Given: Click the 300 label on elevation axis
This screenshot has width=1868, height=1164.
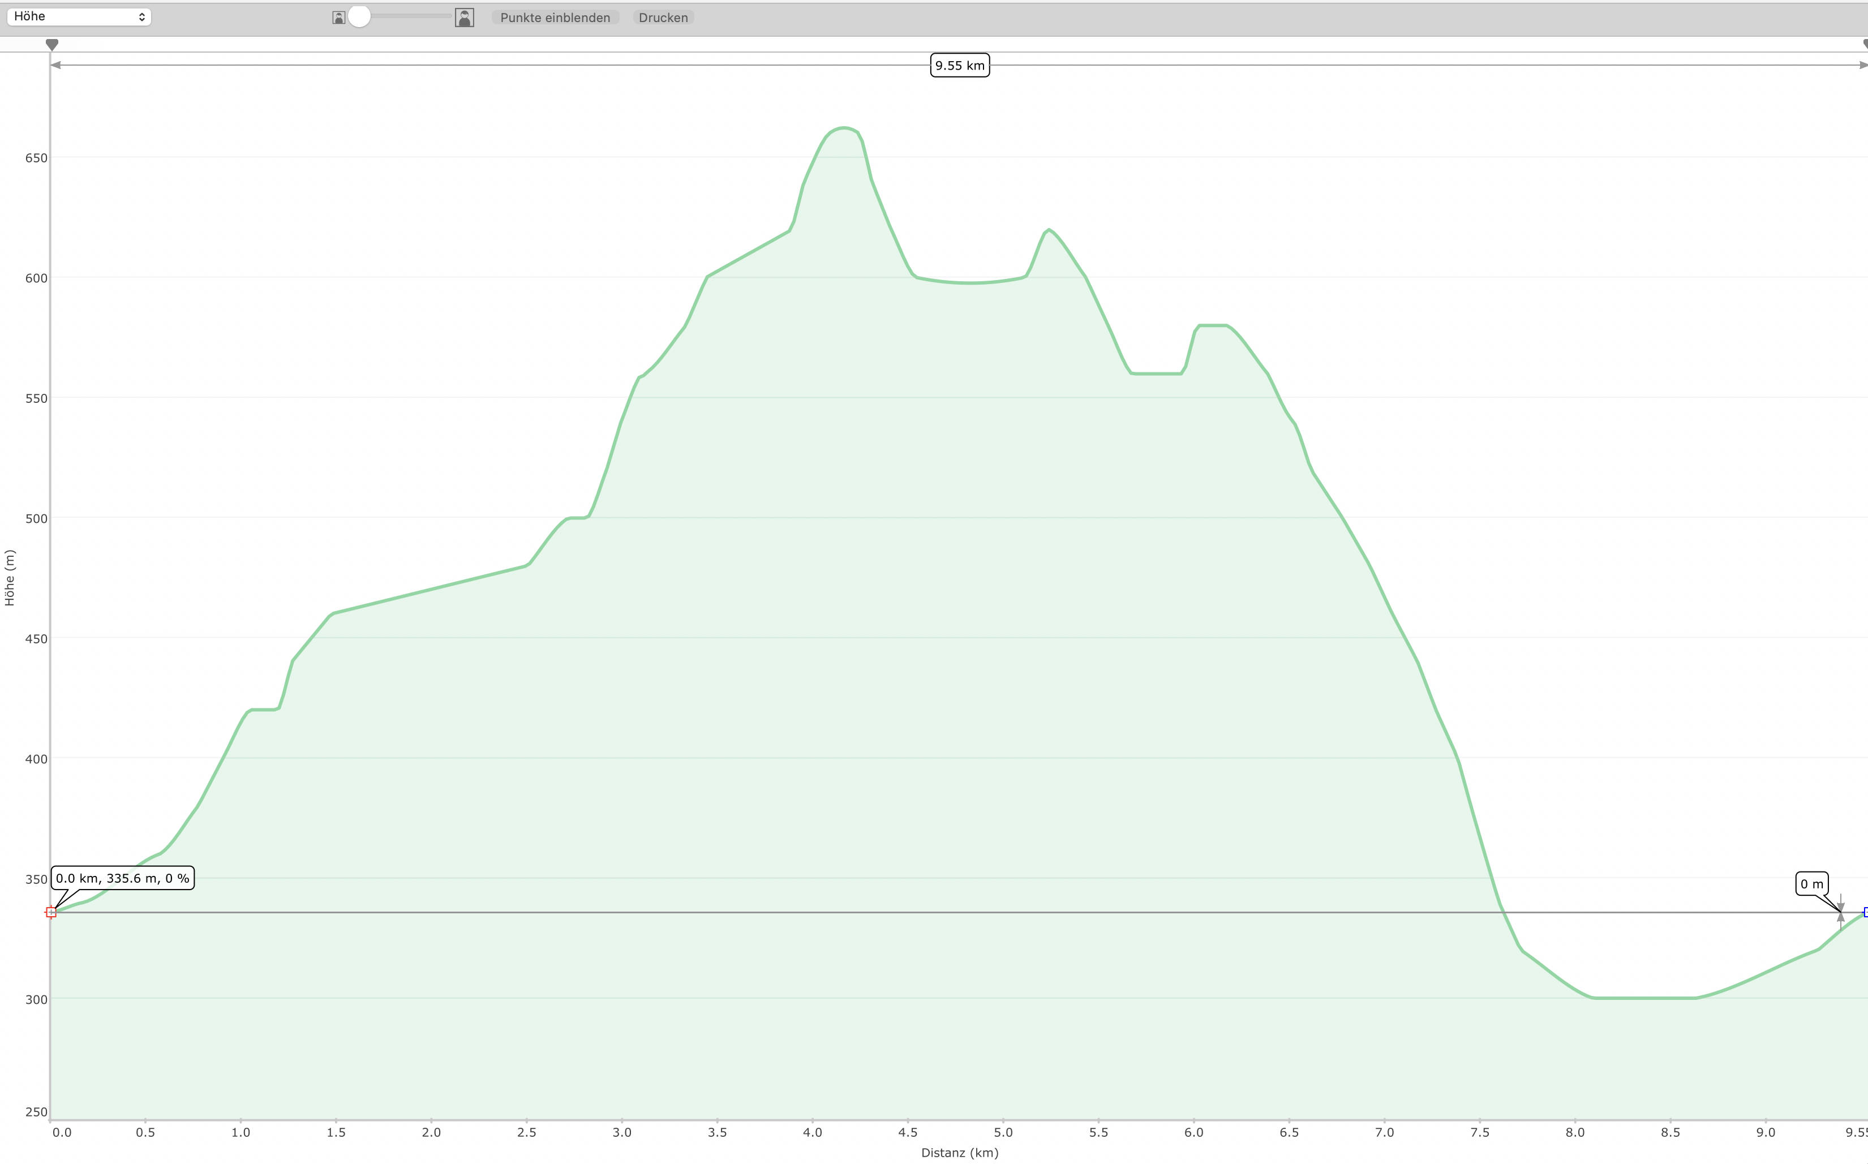Looking at the screenshot, I should [x=36, y=999].
